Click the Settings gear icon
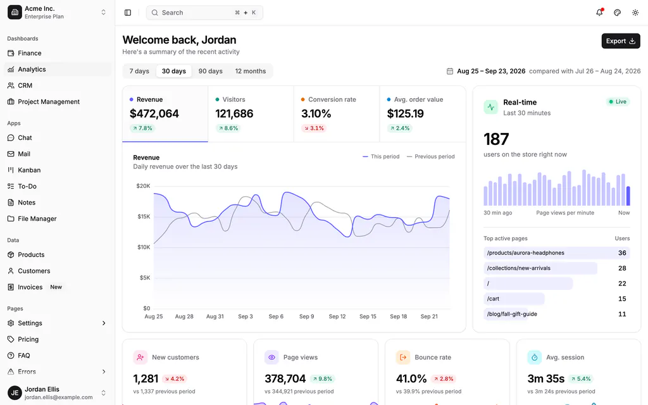Screen dimensions: 648x405 pyautogui.click(x=11, y=323)
